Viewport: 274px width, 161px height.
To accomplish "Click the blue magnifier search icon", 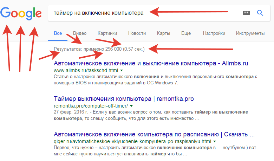I will coord(260,13).
